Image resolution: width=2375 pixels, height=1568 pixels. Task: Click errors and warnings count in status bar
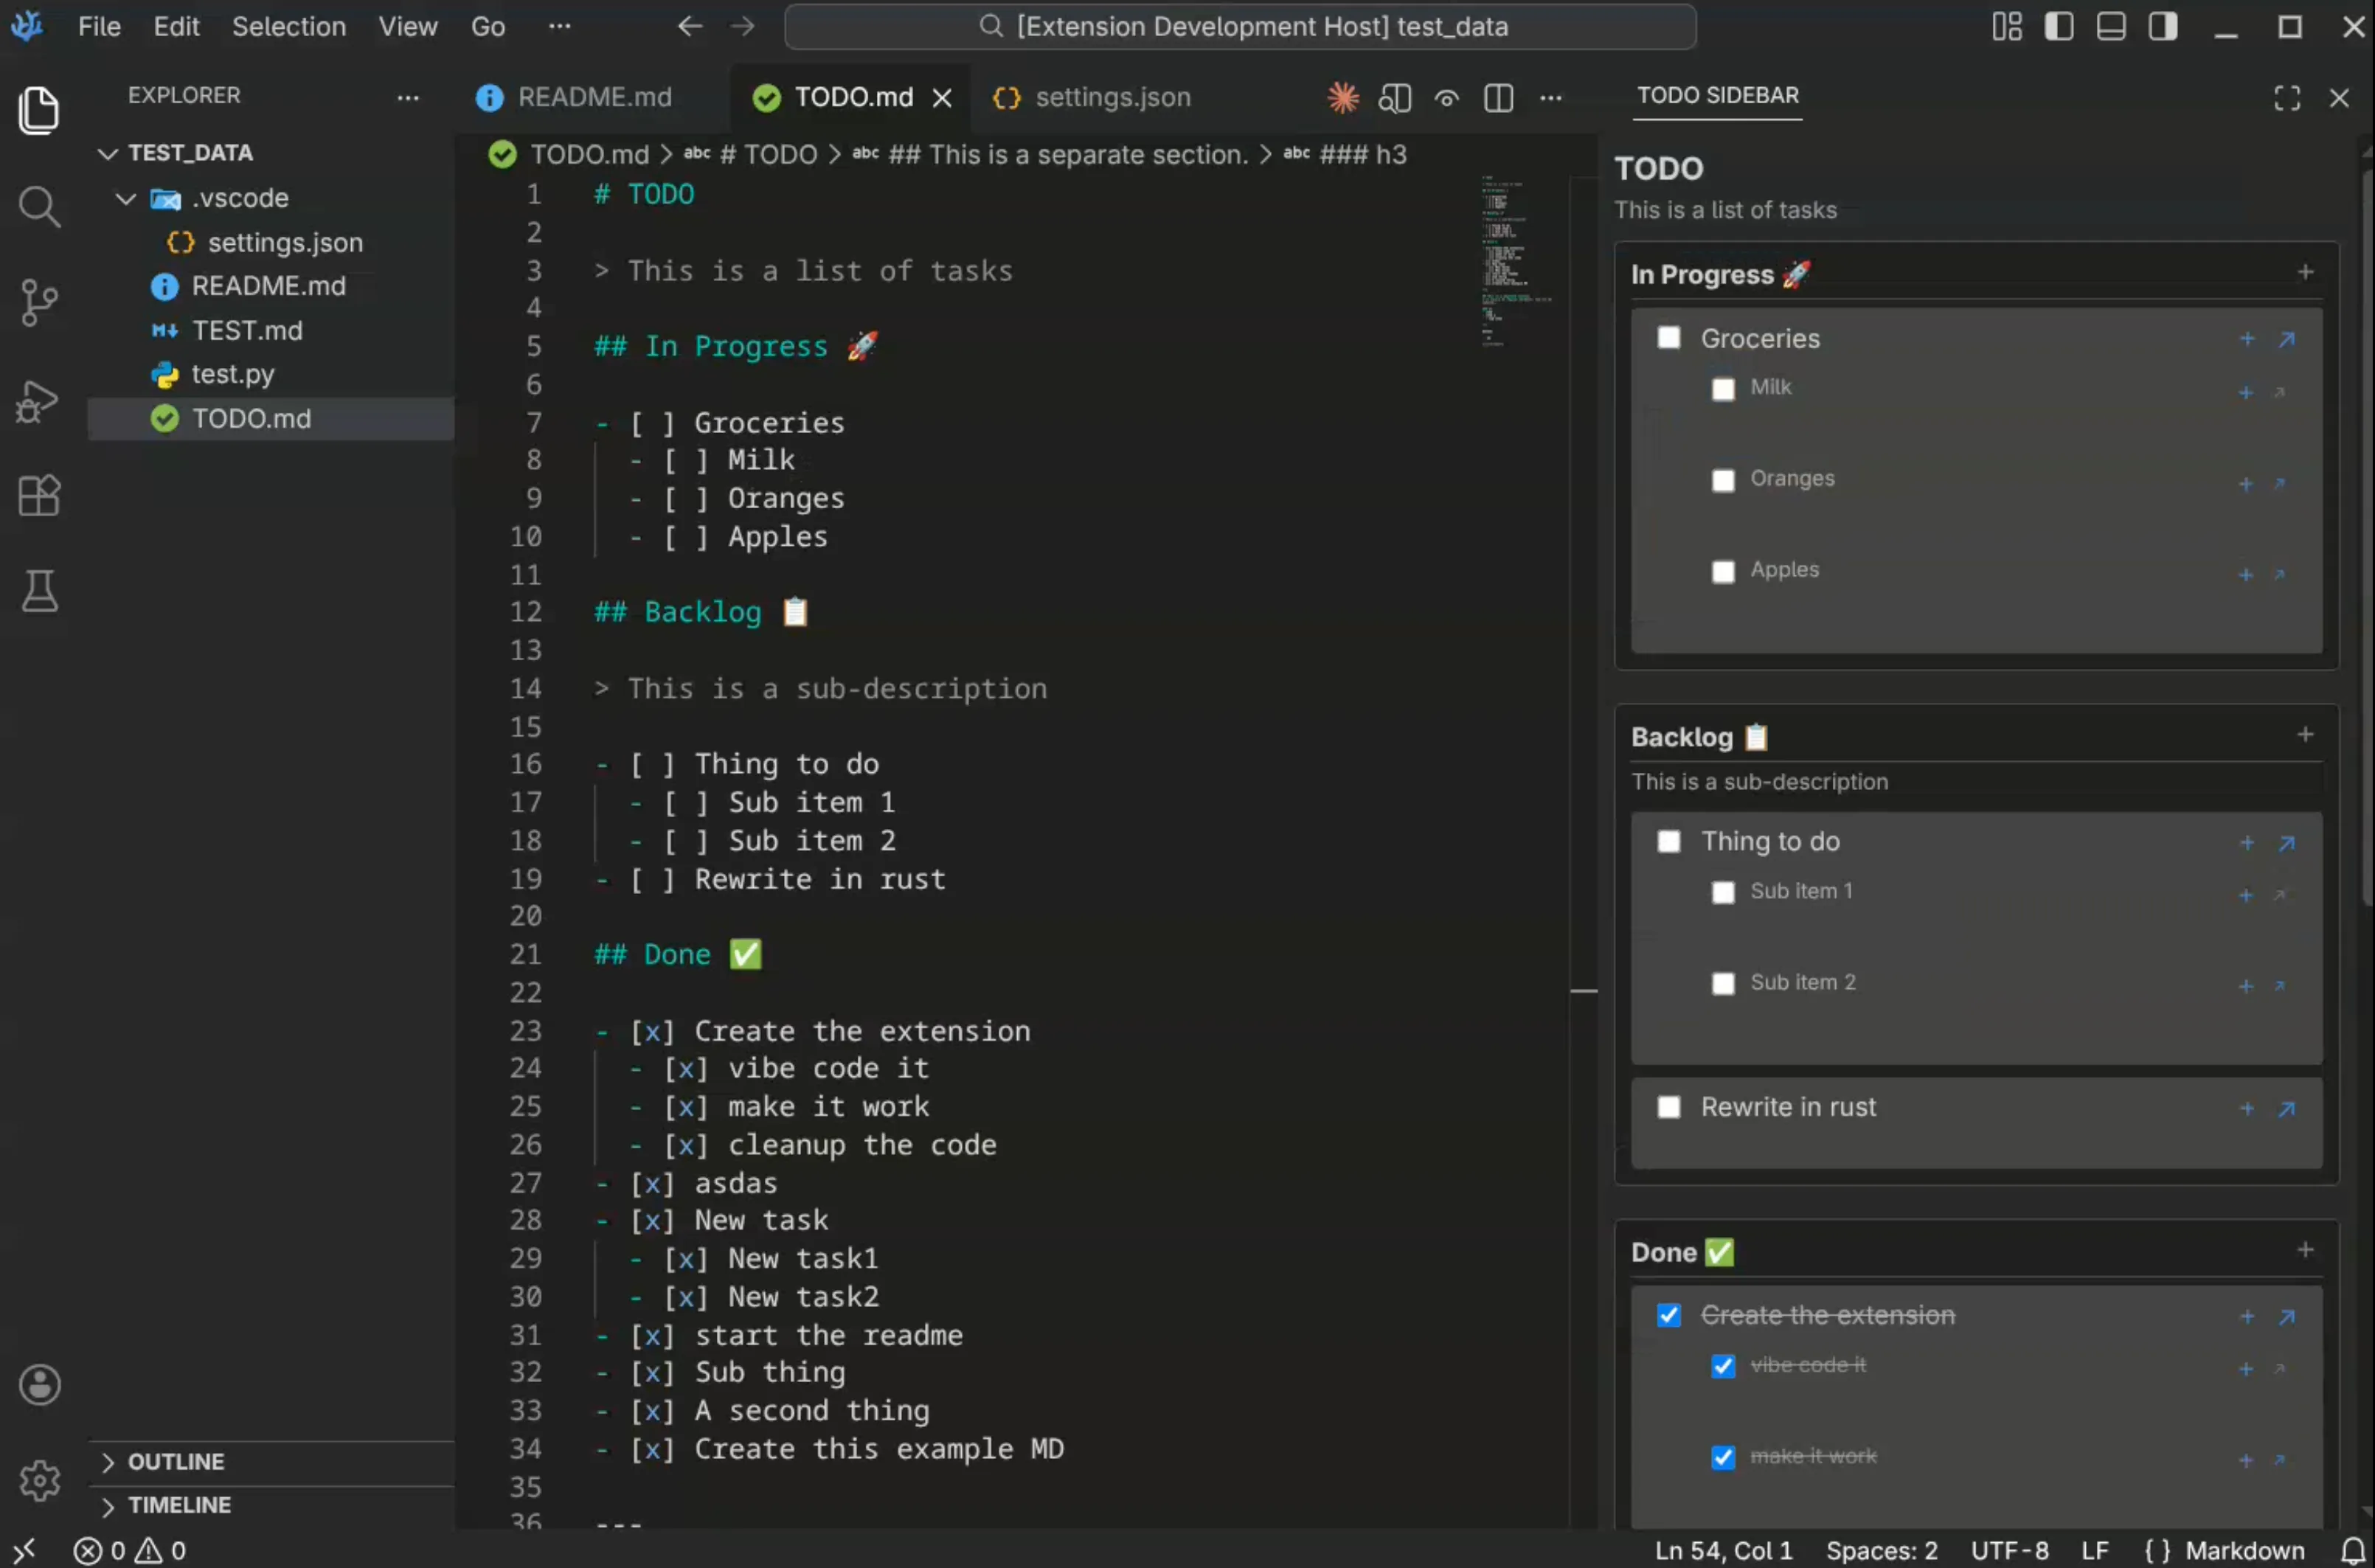pos(130,1550)
